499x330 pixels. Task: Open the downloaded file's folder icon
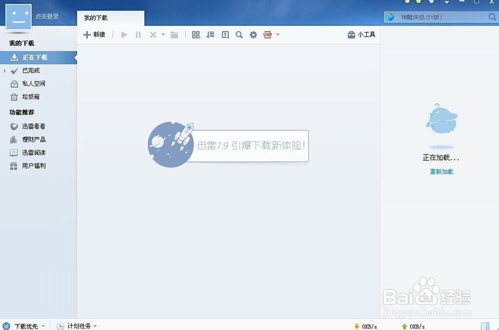[x=174, y=34]
